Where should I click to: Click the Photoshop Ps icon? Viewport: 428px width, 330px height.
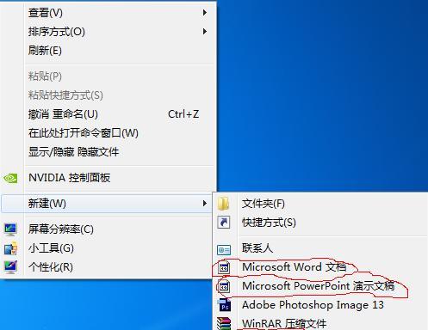click(224, 305)
